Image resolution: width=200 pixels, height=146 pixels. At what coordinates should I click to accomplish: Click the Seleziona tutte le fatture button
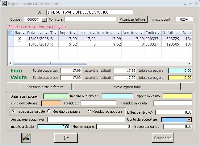[x=45, y=87]
